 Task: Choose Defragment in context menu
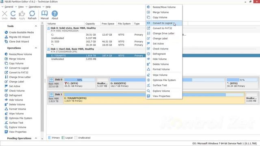[164, 54]
